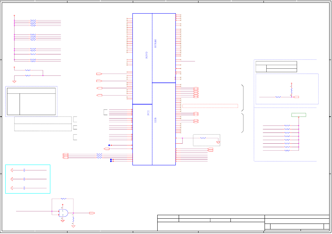Click the NVRAM block label

156,44
